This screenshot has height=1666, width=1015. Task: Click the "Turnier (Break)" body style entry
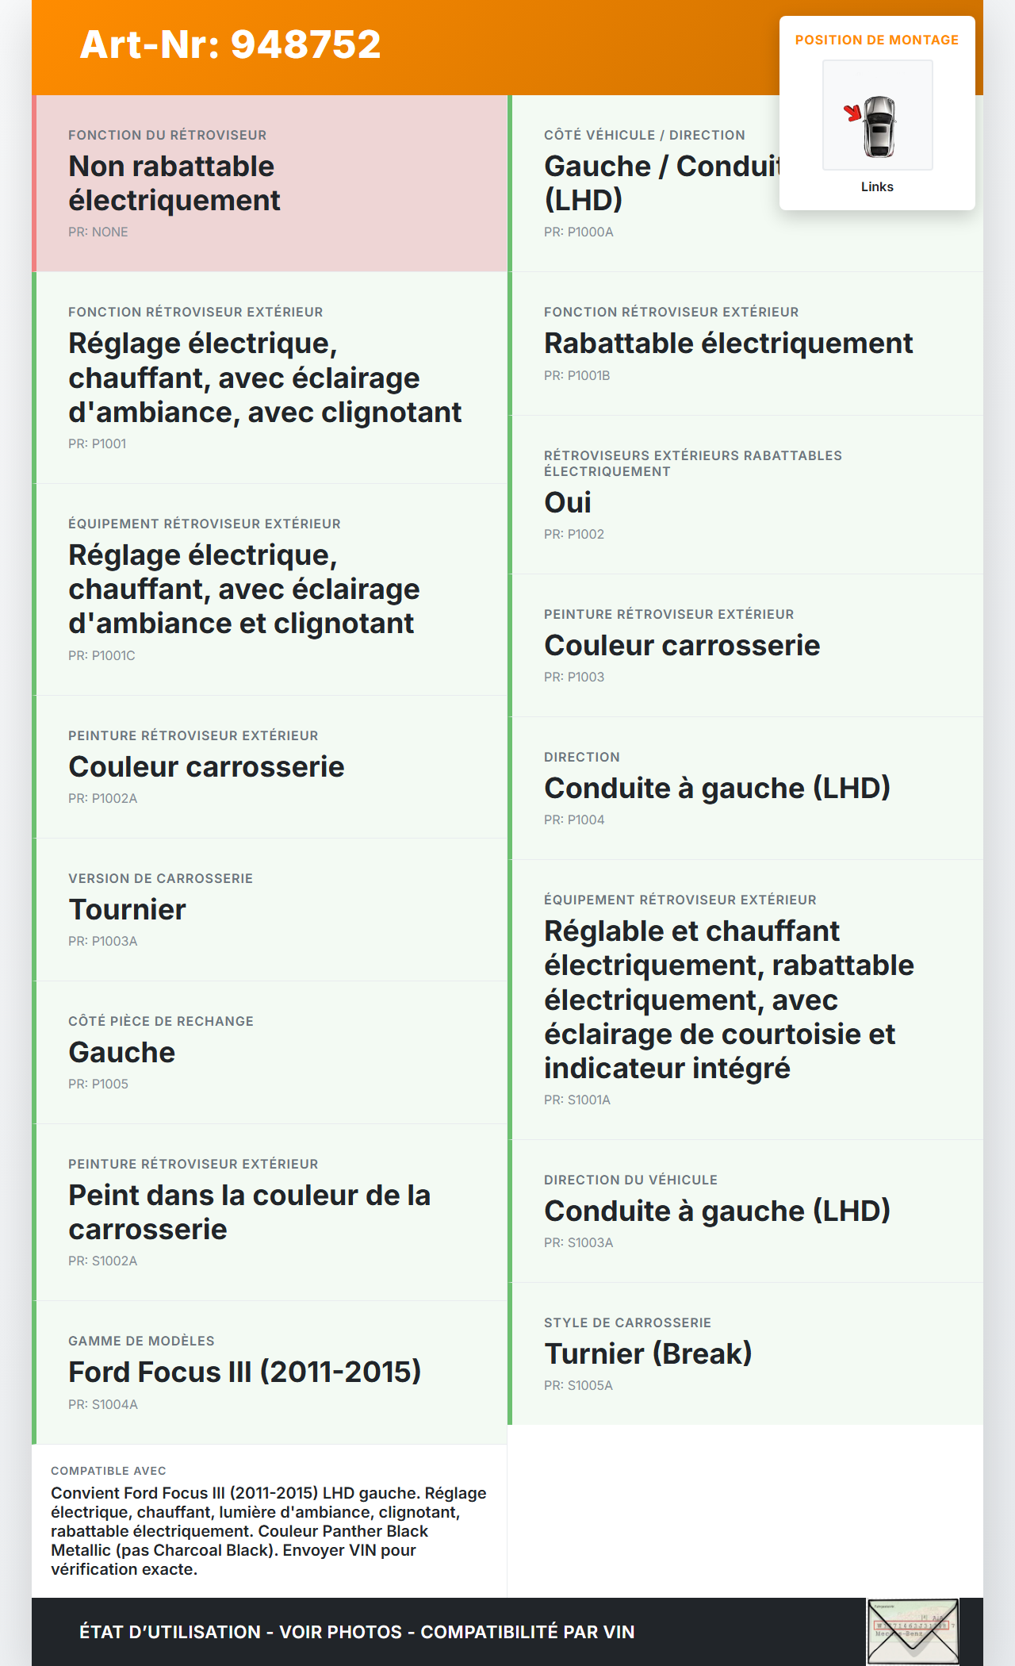(648, 1354)
